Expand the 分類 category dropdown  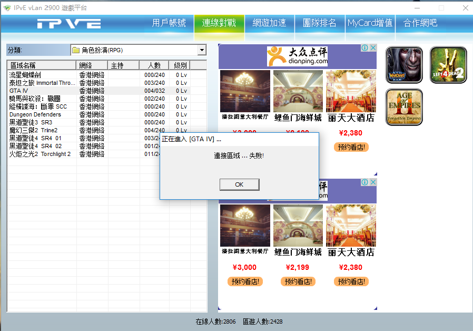(x=201, y=50)
